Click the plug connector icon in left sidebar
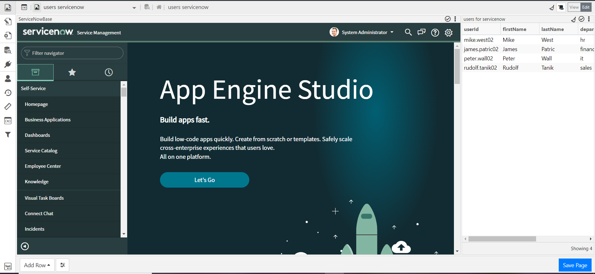Viewport: 595px width, 274px height. click(x=8, y=64)
